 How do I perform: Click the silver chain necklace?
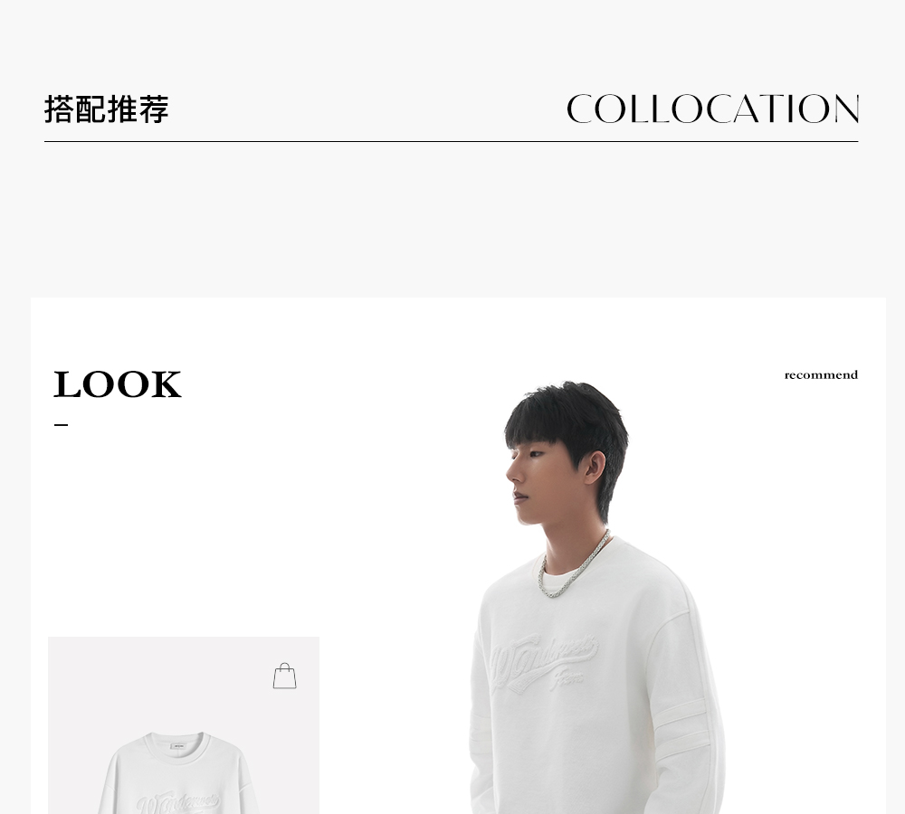(x=571, y=566)
